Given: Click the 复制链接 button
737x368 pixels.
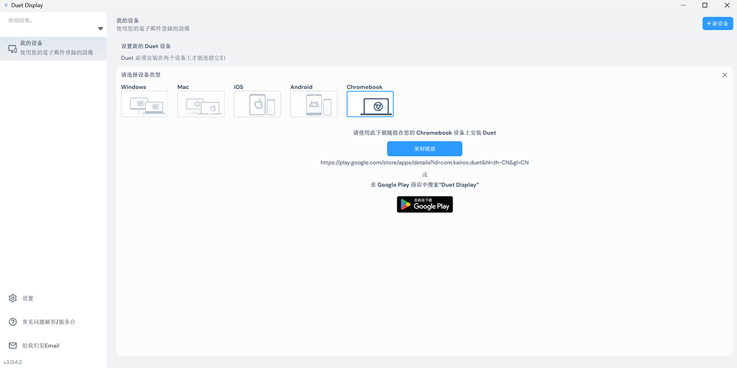Looking at the screenshot, I should [x=424, y=148].
